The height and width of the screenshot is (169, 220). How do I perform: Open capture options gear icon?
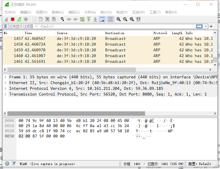coord(26,19)
